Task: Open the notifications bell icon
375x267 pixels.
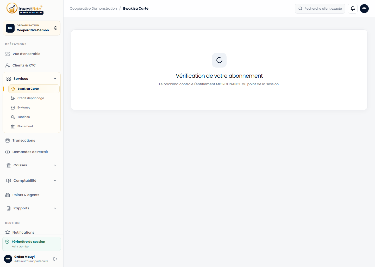Action: click(x=353, y=9)
